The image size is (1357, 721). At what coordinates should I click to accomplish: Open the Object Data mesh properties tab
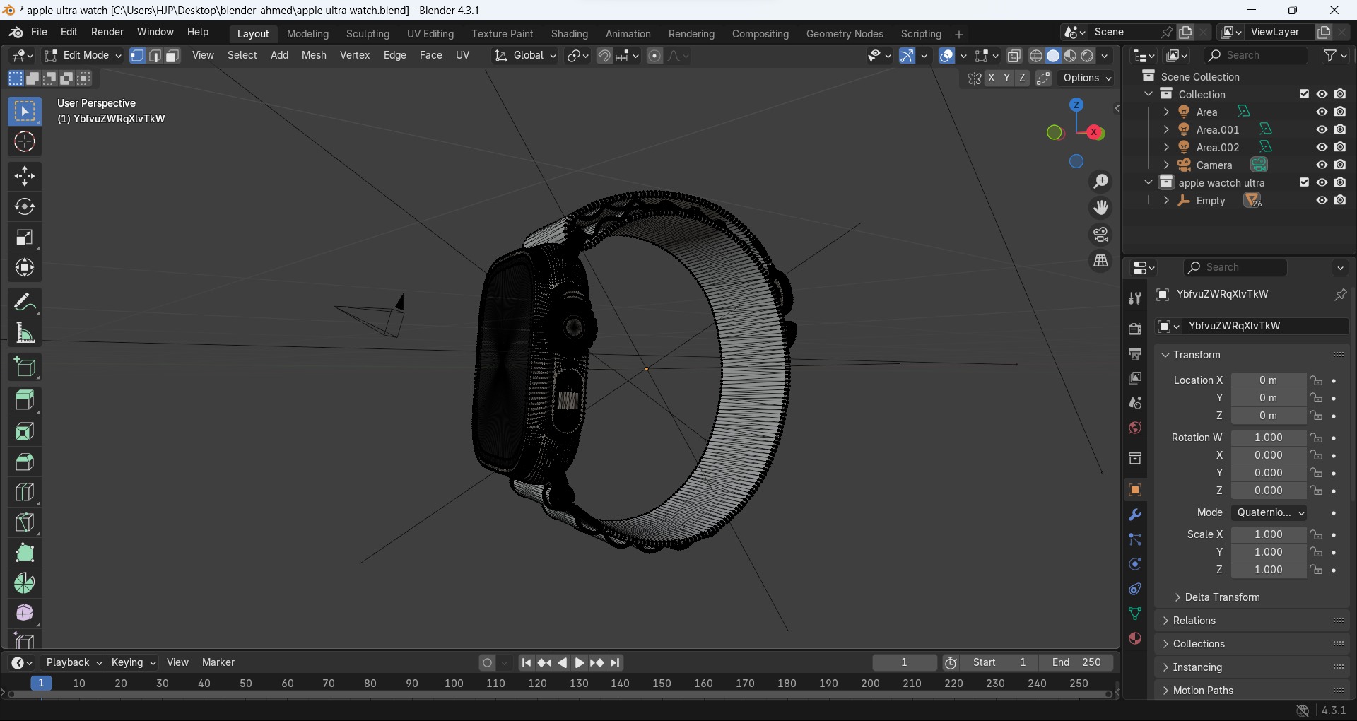pos(1135,614)
